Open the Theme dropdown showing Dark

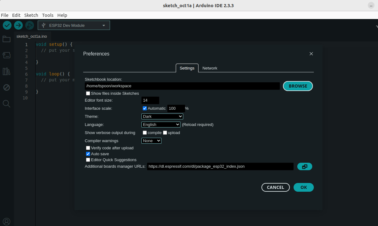pos(162,117)
